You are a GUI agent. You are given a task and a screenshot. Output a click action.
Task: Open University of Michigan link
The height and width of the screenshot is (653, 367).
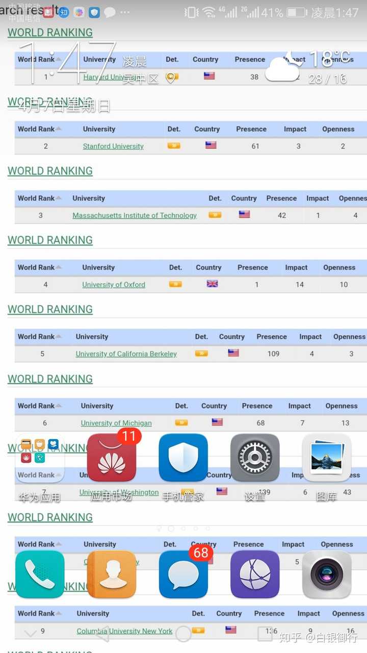[116, 423]
